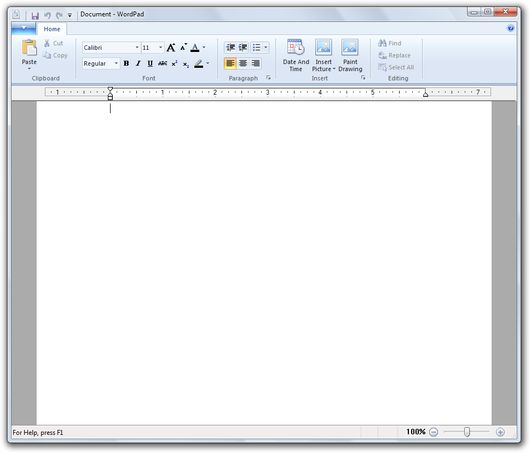Open the font size dropdown arrow
531x454 pixels.
(x=161, y=48)
